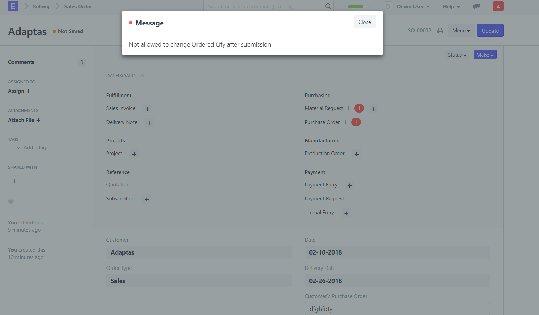The image size is (539, 315).
Task: Click the Comments count in sidebar
Action: [82, 62]
